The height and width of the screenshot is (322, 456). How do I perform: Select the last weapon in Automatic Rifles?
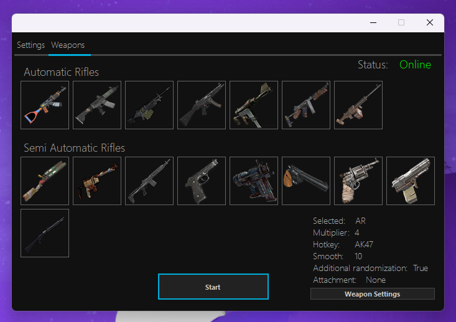tap(358, 105)
